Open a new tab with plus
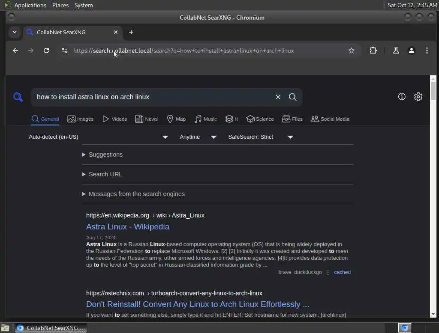439x333 pixels. coord(131,32)
